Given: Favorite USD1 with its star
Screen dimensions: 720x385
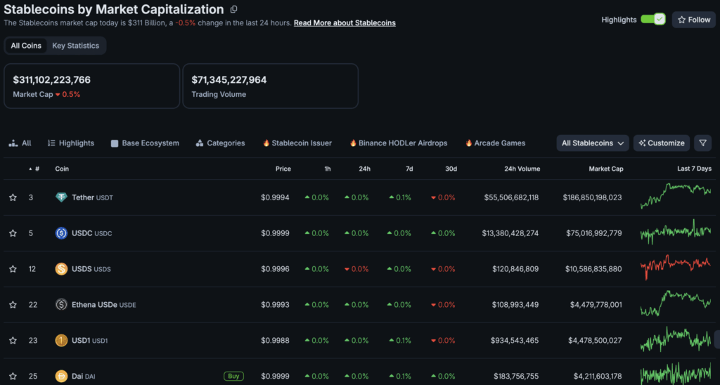Looking at the screenshot, I should 13,341.
